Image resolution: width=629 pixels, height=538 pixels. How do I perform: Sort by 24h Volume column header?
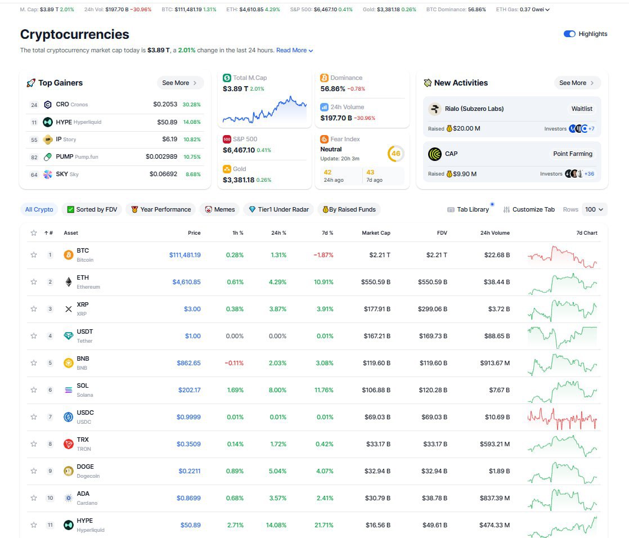[x=495, y=232]
